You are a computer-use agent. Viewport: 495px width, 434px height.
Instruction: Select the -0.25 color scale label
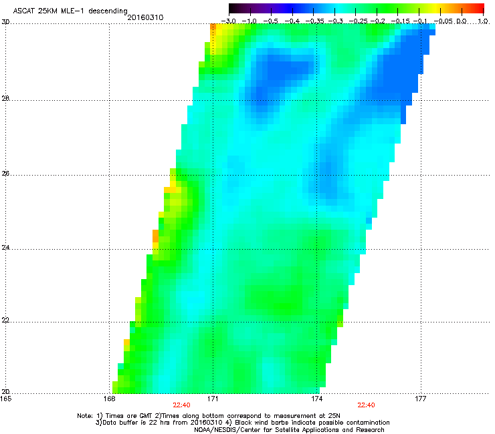tap(358, 21)
